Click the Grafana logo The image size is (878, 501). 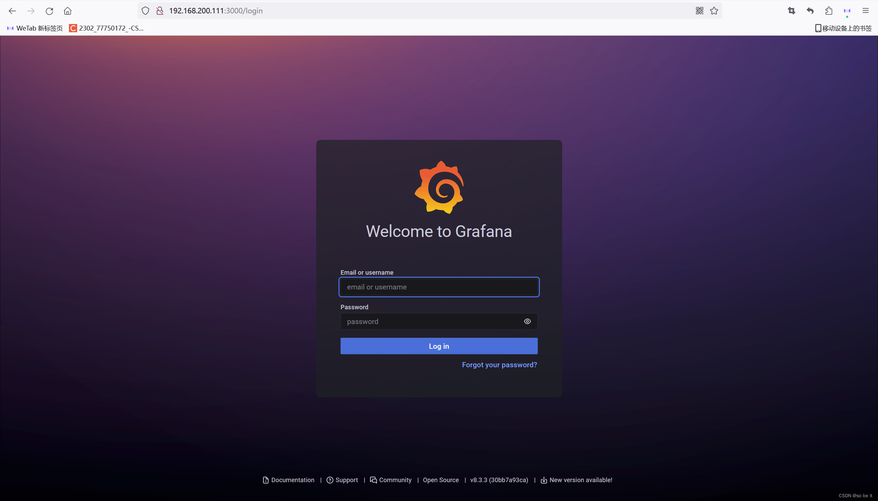439,187
